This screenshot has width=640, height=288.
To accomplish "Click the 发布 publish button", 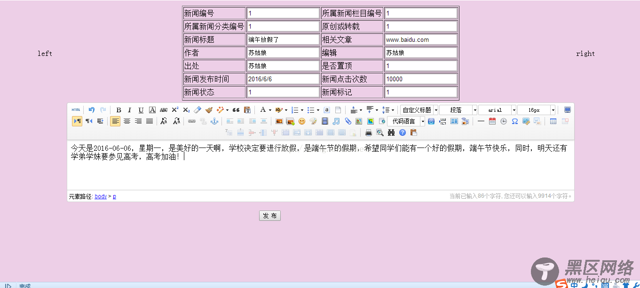I will (270, 216).
